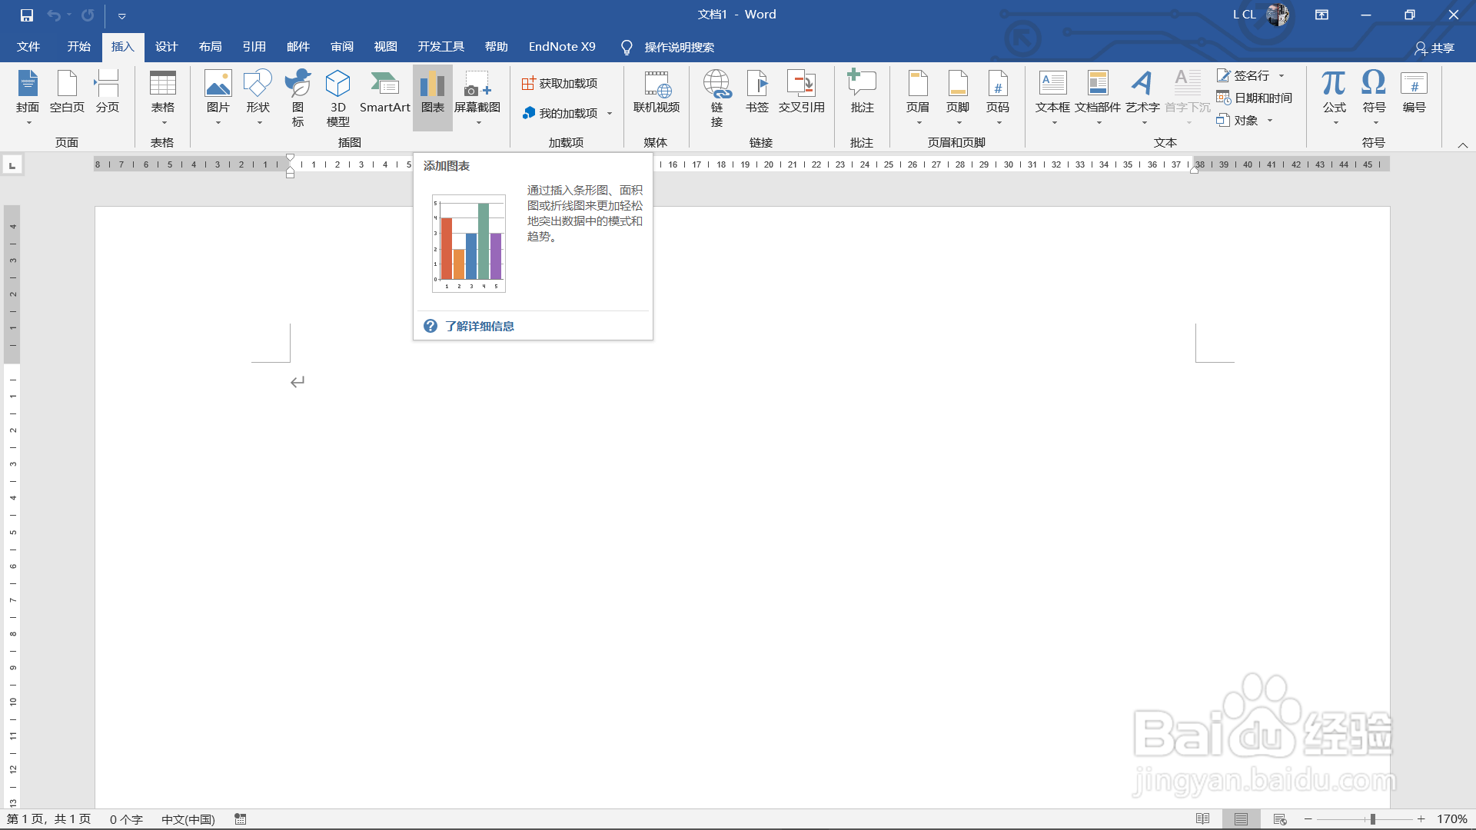
Task: Insert a 分页 page break
Action: click(107, 92)
